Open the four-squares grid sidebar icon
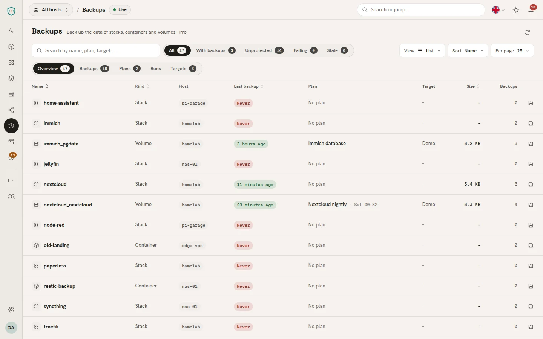543x339 pixels. point(11,63)
